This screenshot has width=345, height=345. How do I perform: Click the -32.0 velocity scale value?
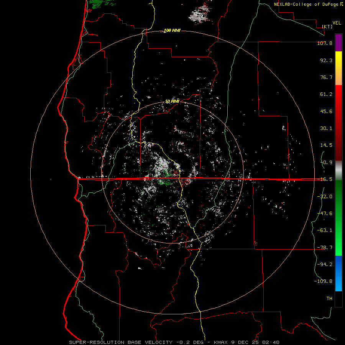point(325,197)
